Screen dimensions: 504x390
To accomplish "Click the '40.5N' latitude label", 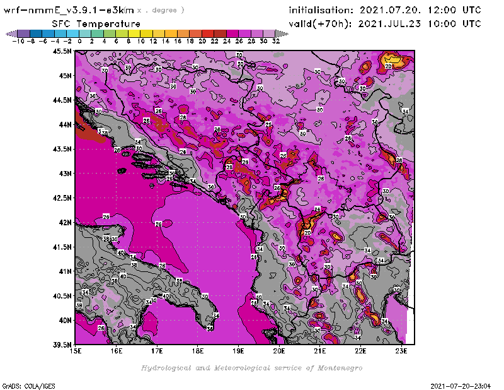I will point(62,296).
